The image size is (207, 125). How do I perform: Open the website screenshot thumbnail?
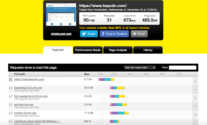pyautogui.click(x=61, y=15)
